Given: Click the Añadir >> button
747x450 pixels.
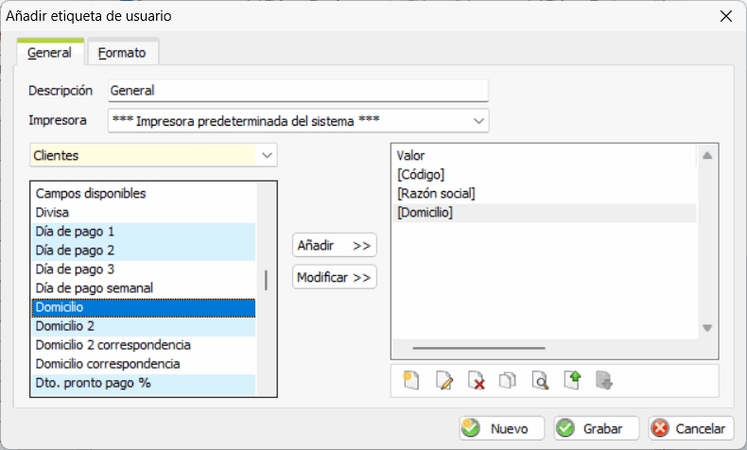Looking at the screenshot, I should (x=335, y=245).
